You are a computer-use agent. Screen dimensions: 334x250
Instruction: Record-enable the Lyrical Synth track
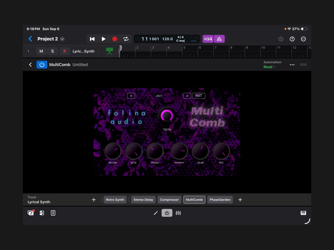[65, 51]
